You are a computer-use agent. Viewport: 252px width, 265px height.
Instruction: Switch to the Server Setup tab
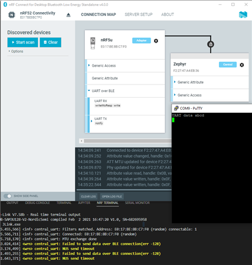pyautogui.click(x=138, y=14)
